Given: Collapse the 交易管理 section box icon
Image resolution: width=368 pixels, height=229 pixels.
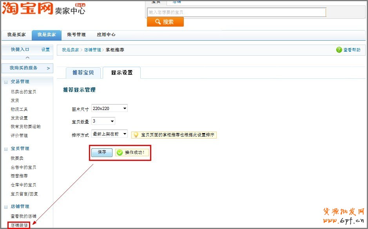Looking at the screenshot, I should [x=6, y=82].
